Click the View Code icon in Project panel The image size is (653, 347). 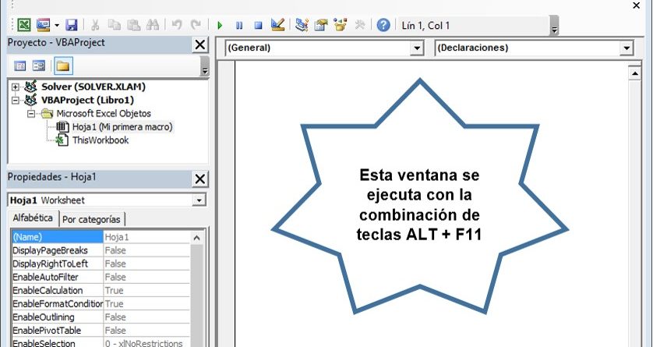21,66
